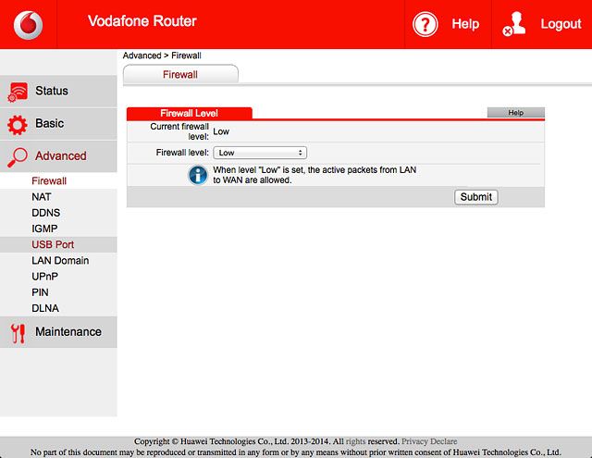Select LAN Domain in the sidebar
The image size is (592, 458).
60,261
